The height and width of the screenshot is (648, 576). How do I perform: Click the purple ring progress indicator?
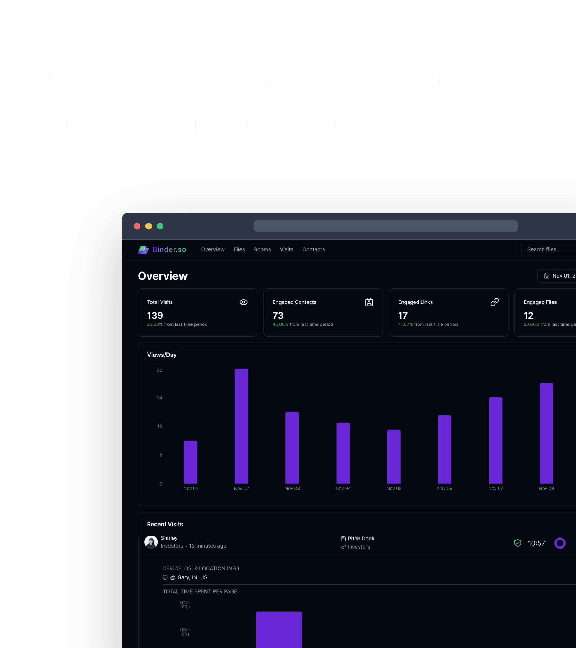pyautogui.click(x=560, y=543)
